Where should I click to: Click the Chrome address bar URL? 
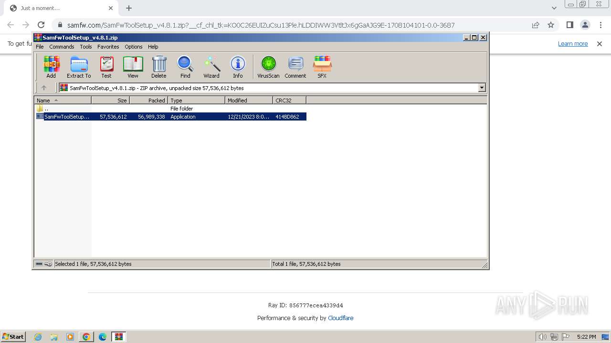coord(261,25)
